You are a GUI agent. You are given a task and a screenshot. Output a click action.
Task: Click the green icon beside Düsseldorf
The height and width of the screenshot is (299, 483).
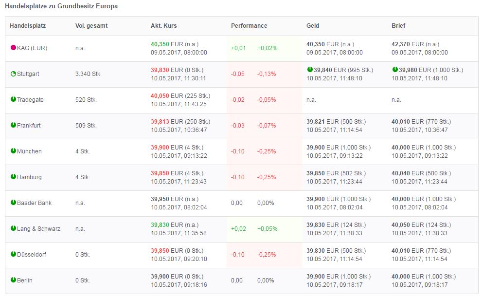pos(13,254)
